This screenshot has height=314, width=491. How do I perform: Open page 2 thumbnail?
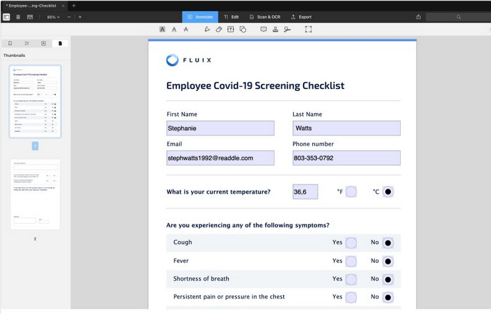coord(35,194)
